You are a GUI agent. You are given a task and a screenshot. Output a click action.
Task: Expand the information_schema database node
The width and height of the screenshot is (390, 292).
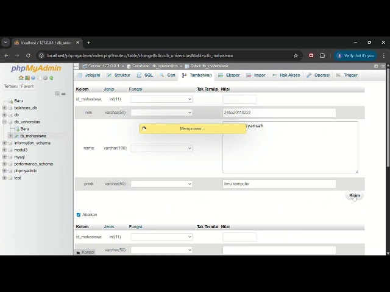click(4, 143)
